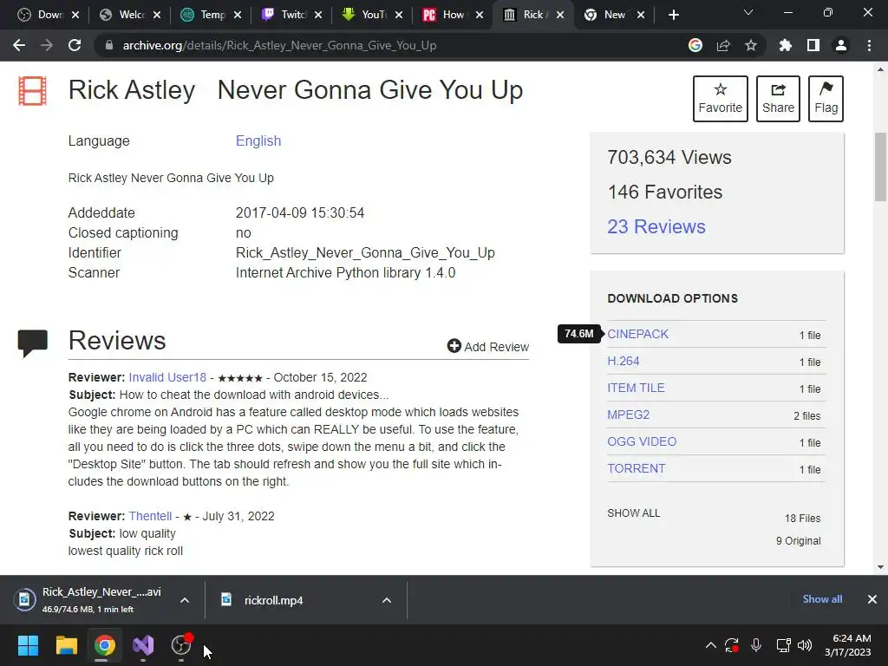Screen dimensions: 888x666
Task: Click the network tray icon
Action: [783, 645]
